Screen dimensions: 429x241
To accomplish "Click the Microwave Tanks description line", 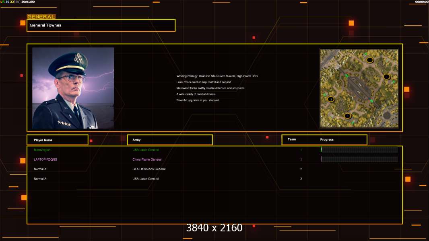I will pos(210,88).
